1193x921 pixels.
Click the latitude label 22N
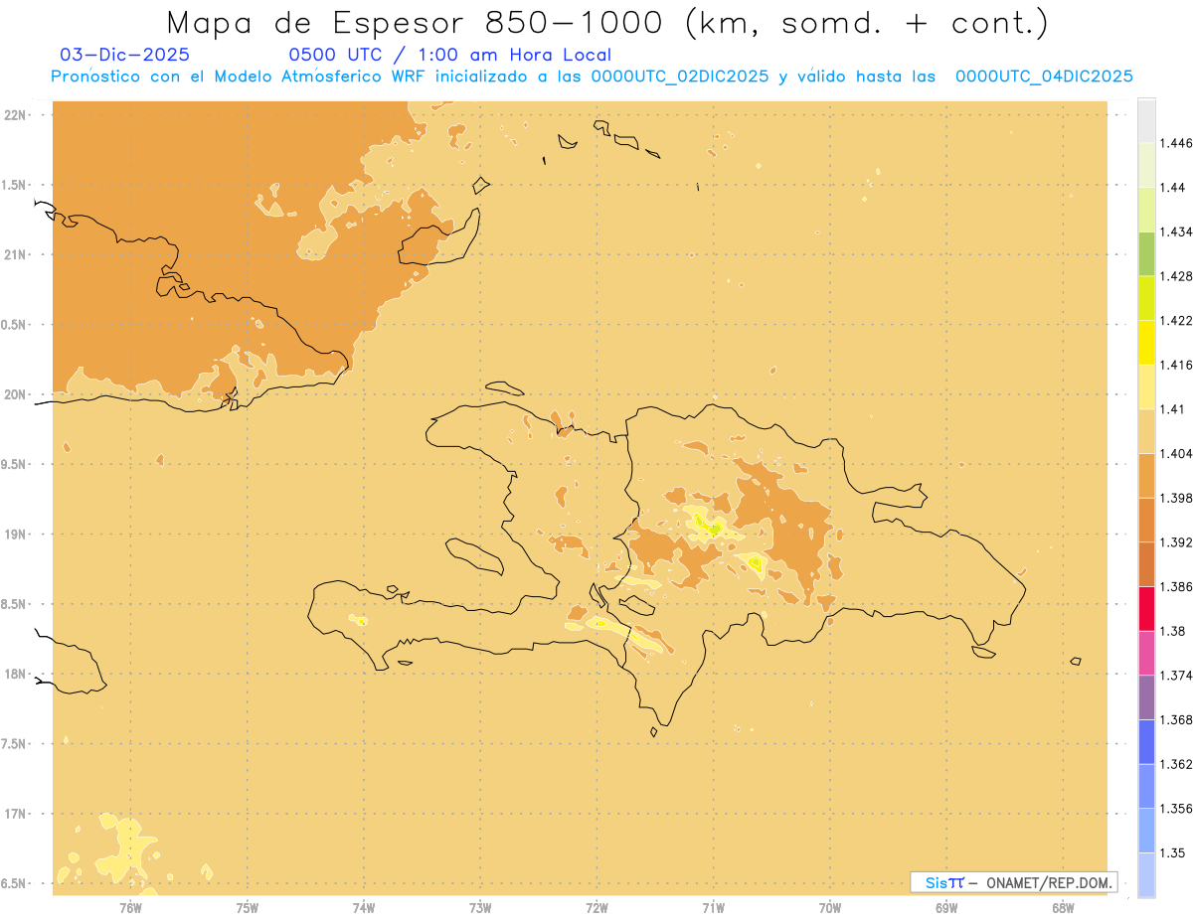click(15, 114)
